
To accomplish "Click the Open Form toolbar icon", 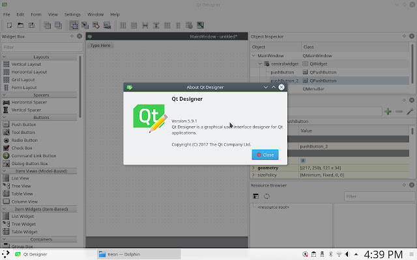I will pyautogui.click(x=20, y=25).
